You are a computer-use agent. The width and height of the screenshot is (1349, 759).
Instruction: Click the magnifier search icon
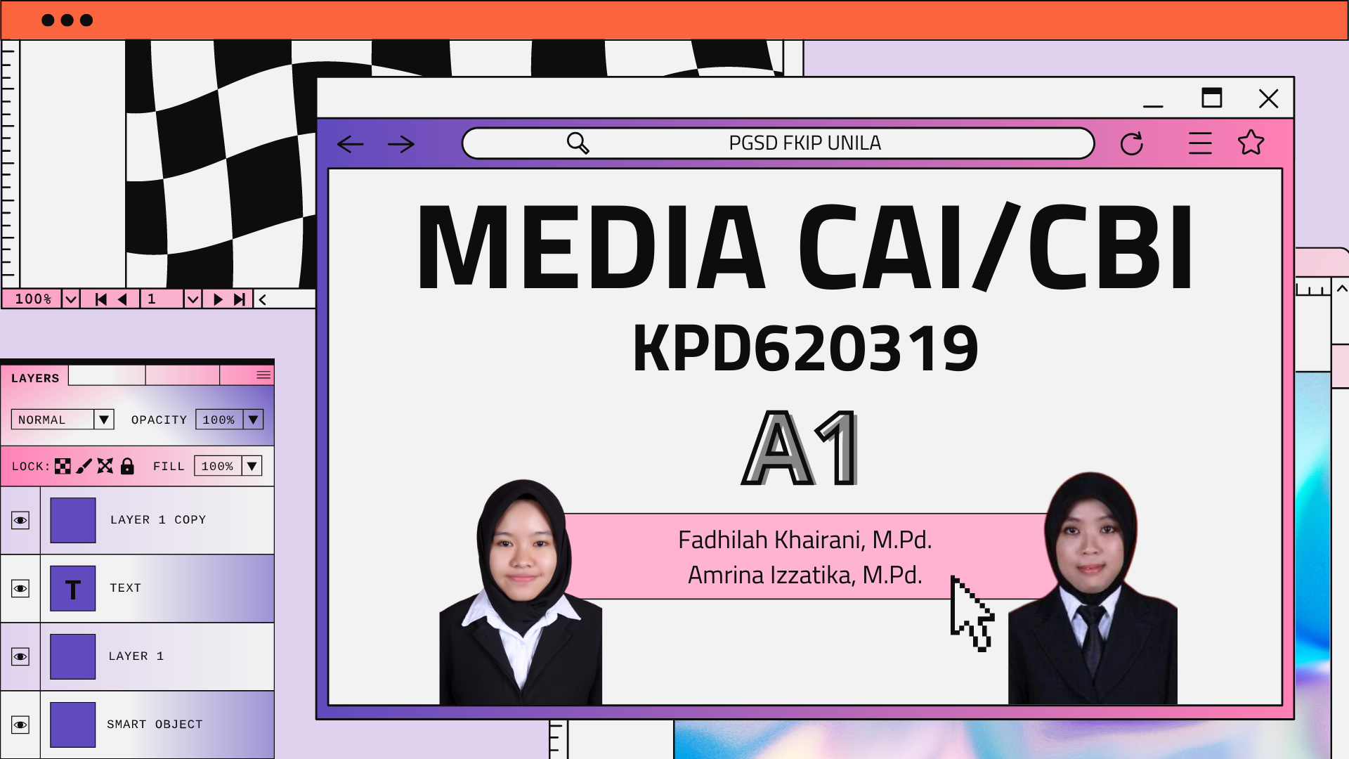pyautogui.click(x=578, y=143)
